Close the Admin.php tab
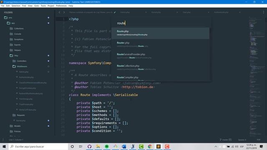This screenshot has height=150, width=267. click(146, 12)
